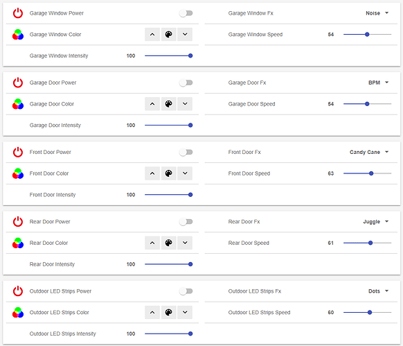Screen dimensions: 403x346
Task: Click the Rear Door Intensity slider handle
Action: coord(190,264)
